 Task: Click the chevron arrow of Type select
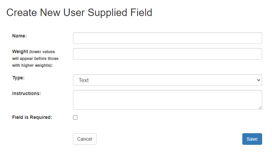tap(258, 80)
